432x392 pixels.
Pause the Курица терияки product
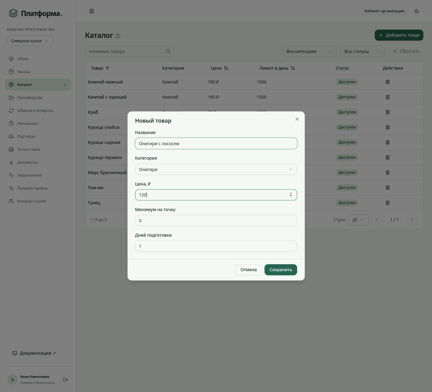pos(388,157)
